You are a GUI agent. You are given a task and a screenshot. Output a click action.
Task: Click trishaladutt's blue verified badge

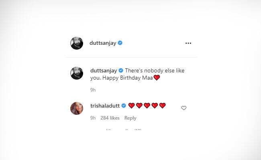(124, 106)
